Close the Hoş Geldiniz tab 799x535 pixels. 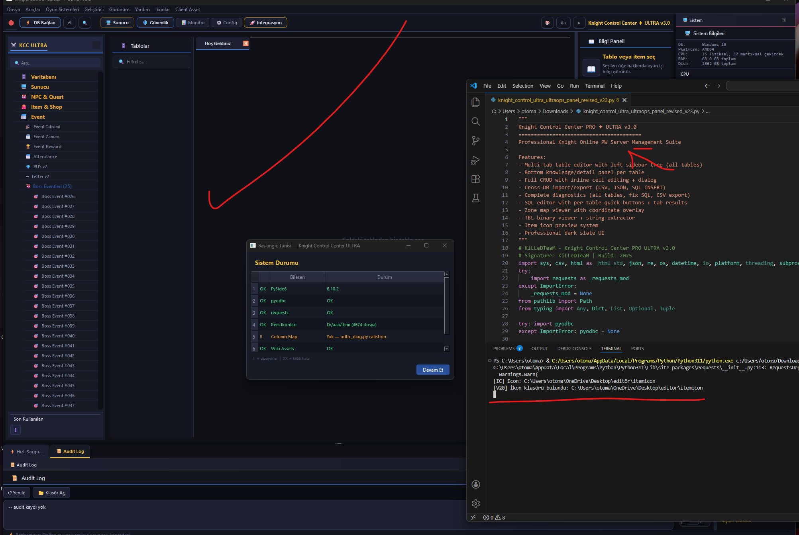[x=246, y=43]
